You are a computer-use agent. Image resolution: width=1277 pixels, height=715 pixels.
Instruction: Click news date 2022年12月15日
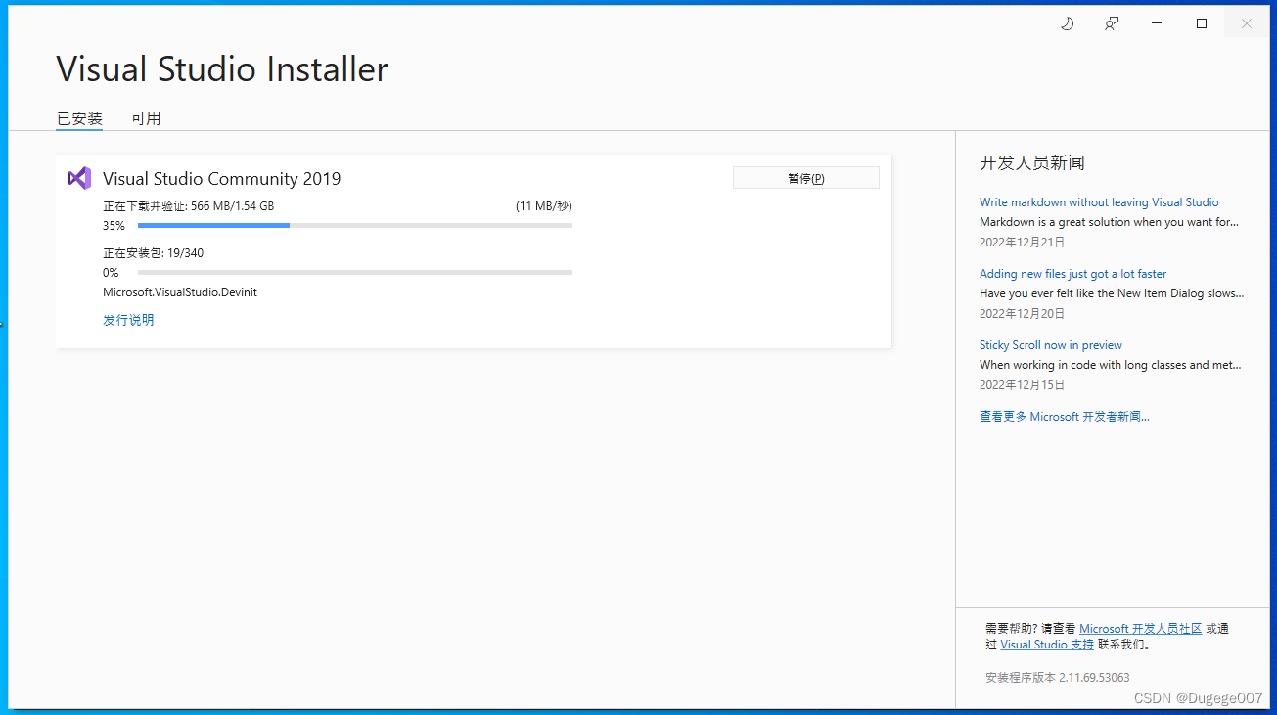[1023, 384]
